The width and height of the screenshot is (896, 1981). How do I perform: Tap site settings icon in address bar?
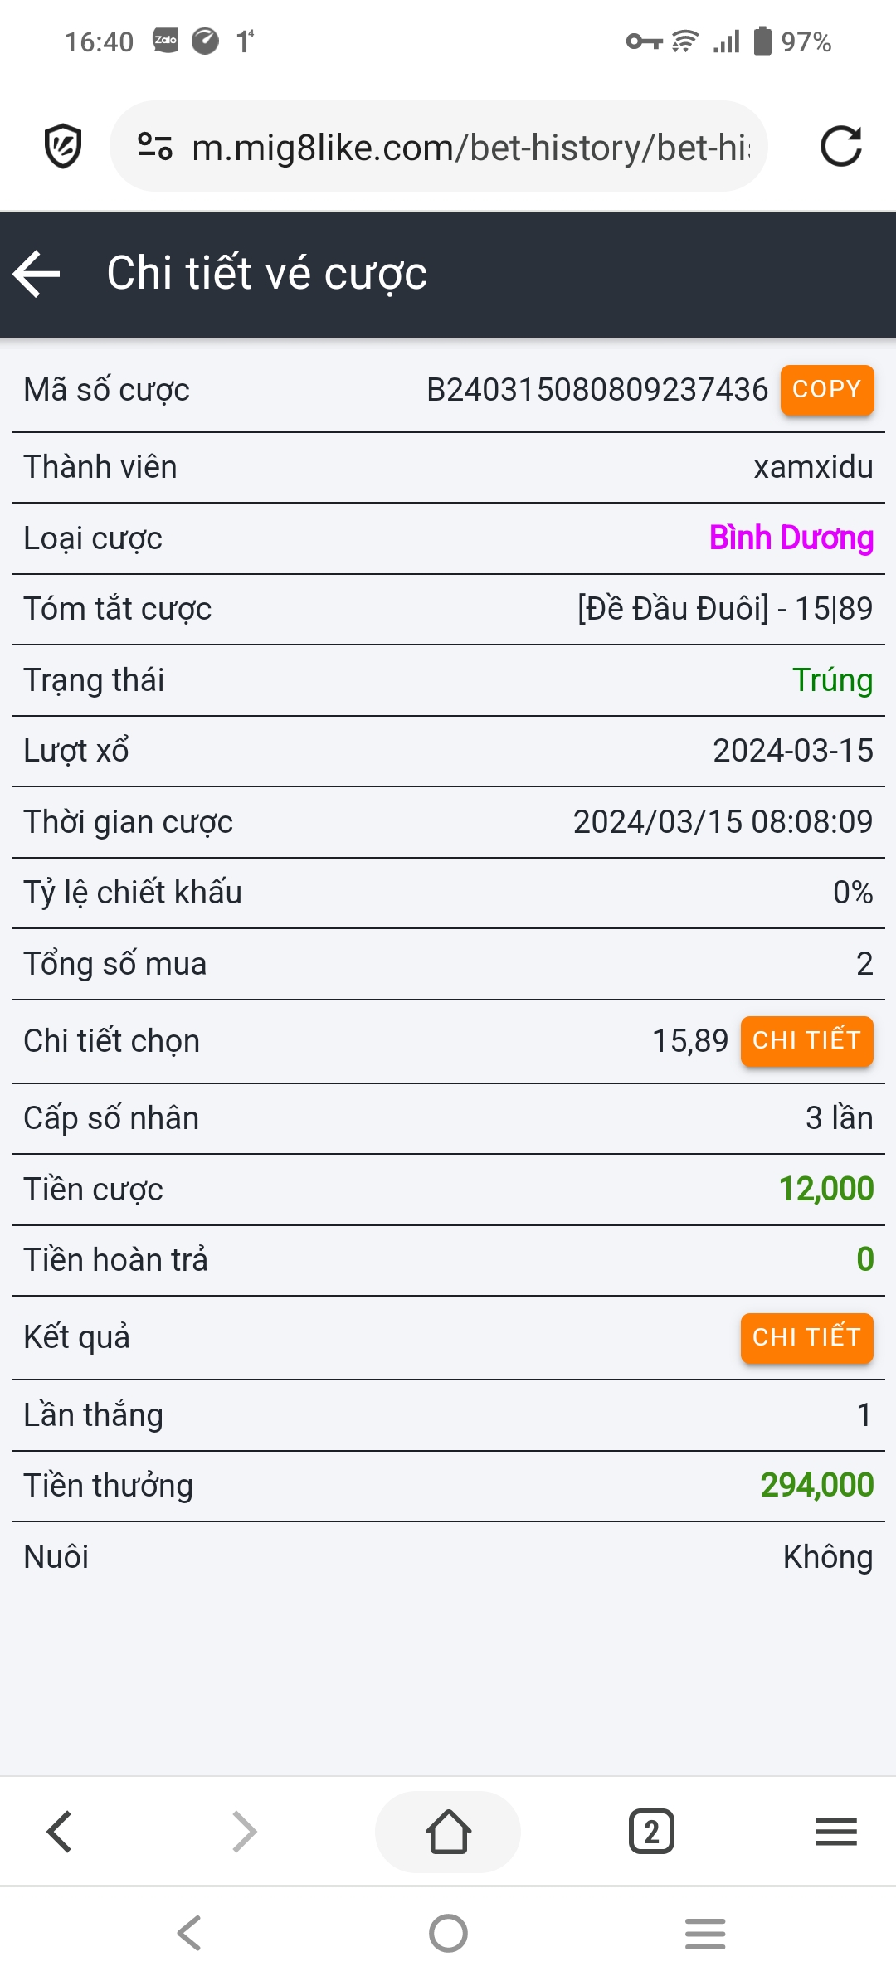(x=155, y=147)
